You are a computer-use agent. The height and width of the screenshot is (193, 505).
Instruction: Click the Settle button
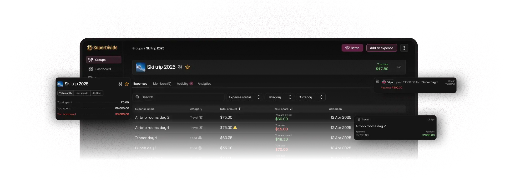click(x=352, y=48)
